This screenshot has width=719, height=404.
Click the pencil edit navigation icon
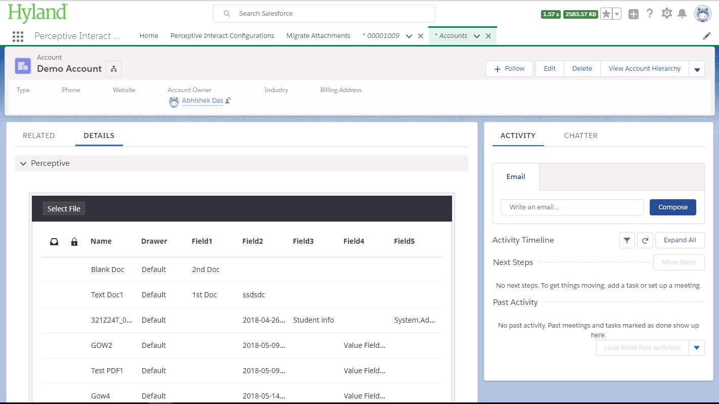[707, 36]
